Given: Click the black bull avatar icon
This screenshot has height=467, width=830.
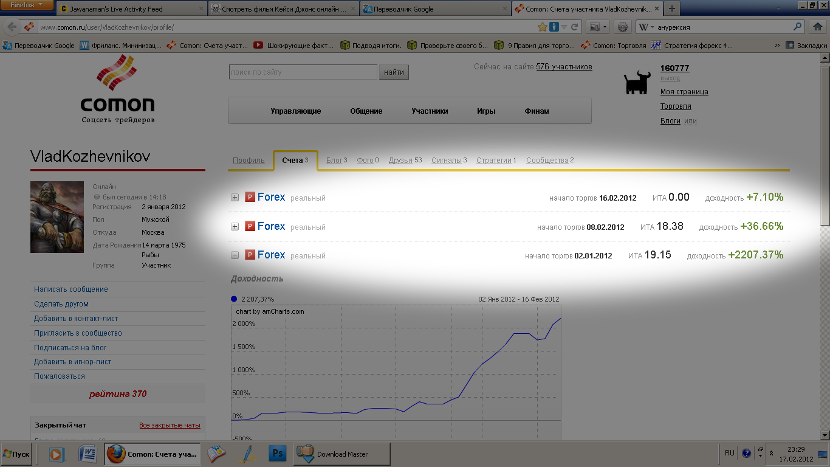Looking at the screenshot, I should (x=637, y=83).
